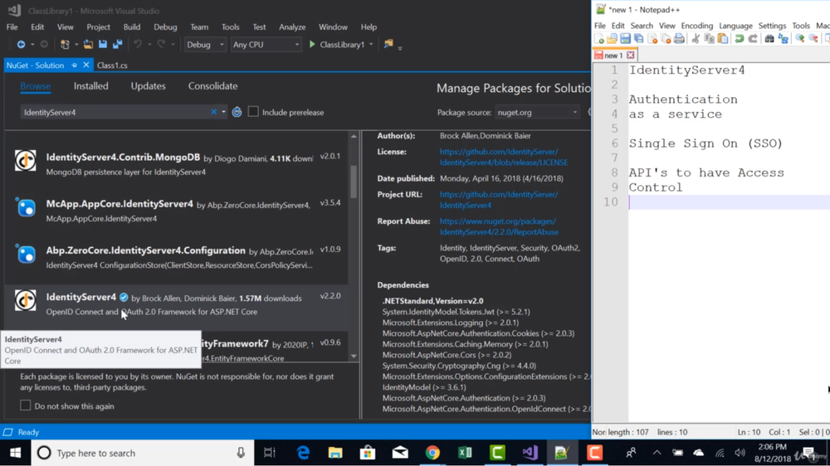
Task: Close the new 1 tab in Notepad++
Action: 631,55
